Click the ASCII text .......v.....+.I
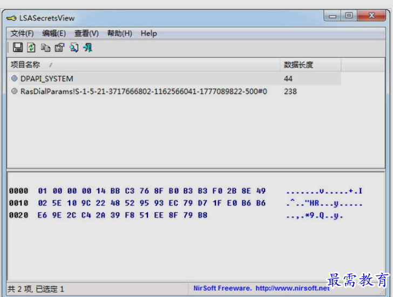 pyautogui.click(x=324, y=191)
